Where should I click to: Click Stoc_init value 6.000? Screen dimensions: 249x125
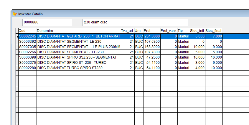point(197,36)
